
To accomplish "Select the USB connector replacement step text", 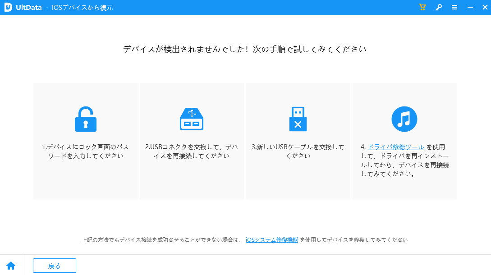I will click(x=192, y=151).
